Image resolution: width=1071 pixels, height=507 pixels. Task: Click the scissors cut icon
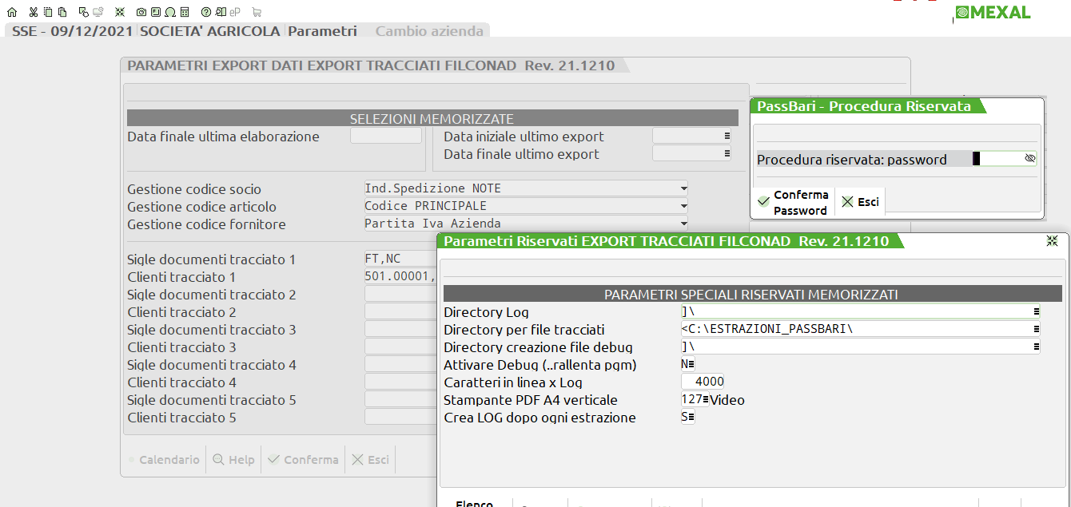point(33,12)
